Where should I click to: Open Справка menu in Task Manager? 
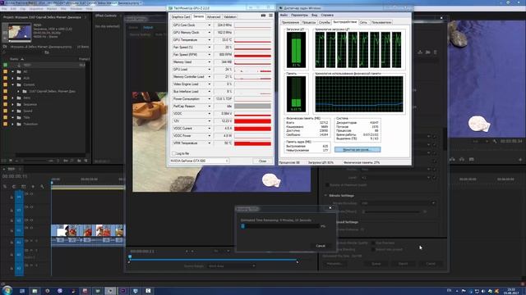click(327, 15)
